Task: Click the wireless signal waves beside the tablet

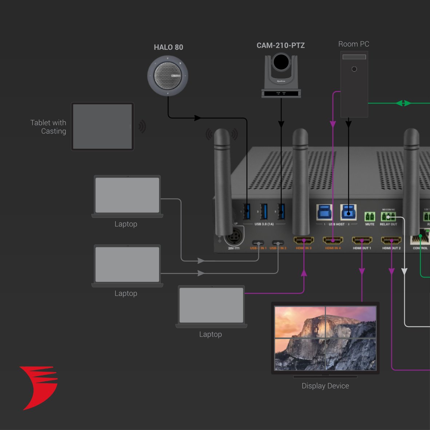Action: click(142, 127)
